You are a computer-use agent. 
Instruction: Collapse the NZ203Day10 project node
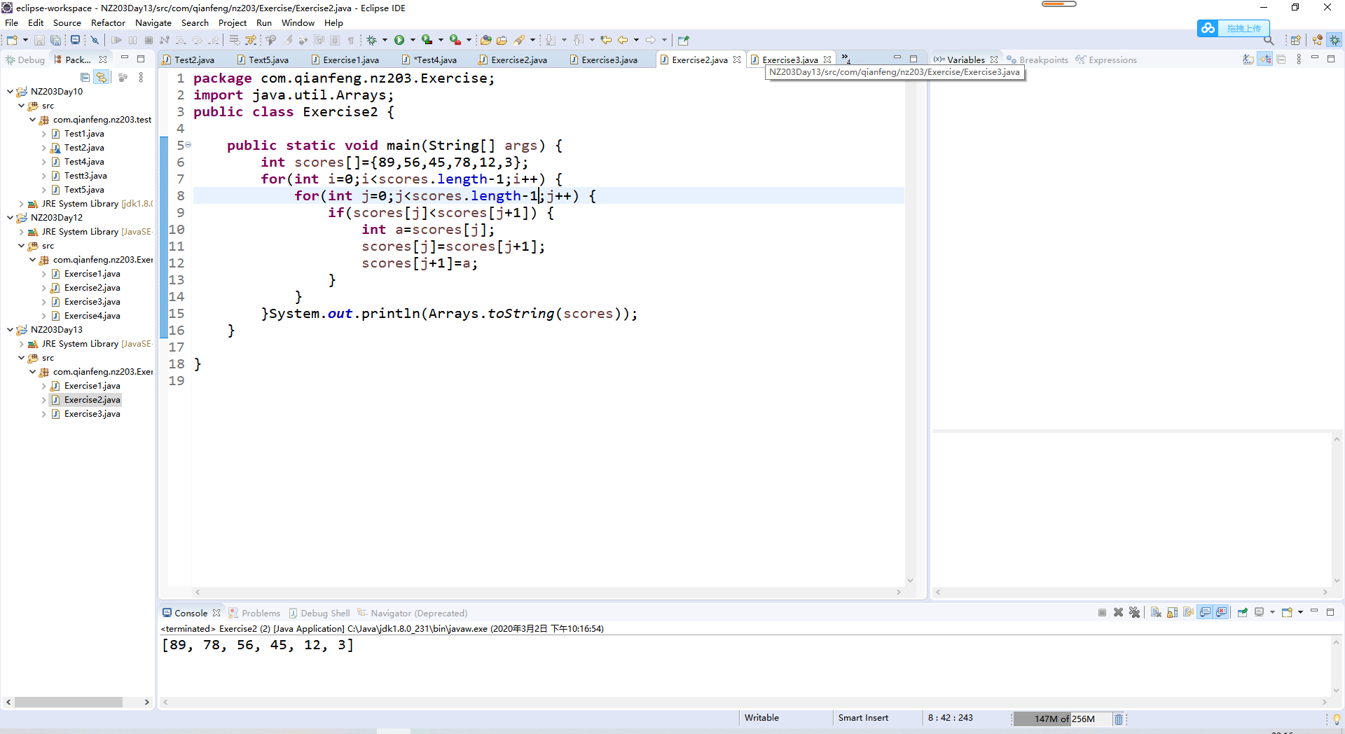point(10,91)
